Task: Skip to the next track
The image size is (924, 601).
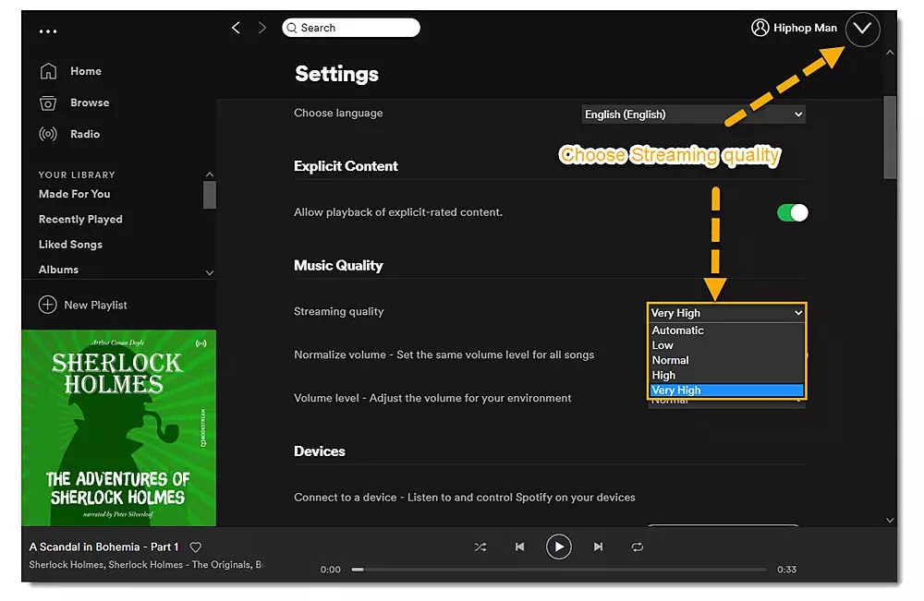Action: (598, 547)
